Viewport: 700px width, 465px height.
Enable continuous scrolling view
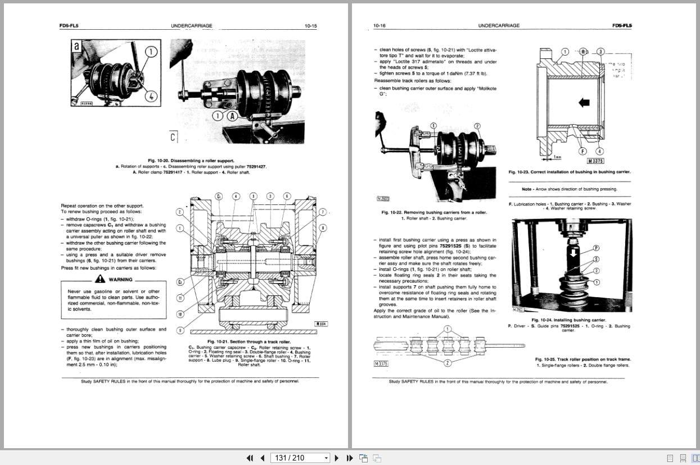683,458
